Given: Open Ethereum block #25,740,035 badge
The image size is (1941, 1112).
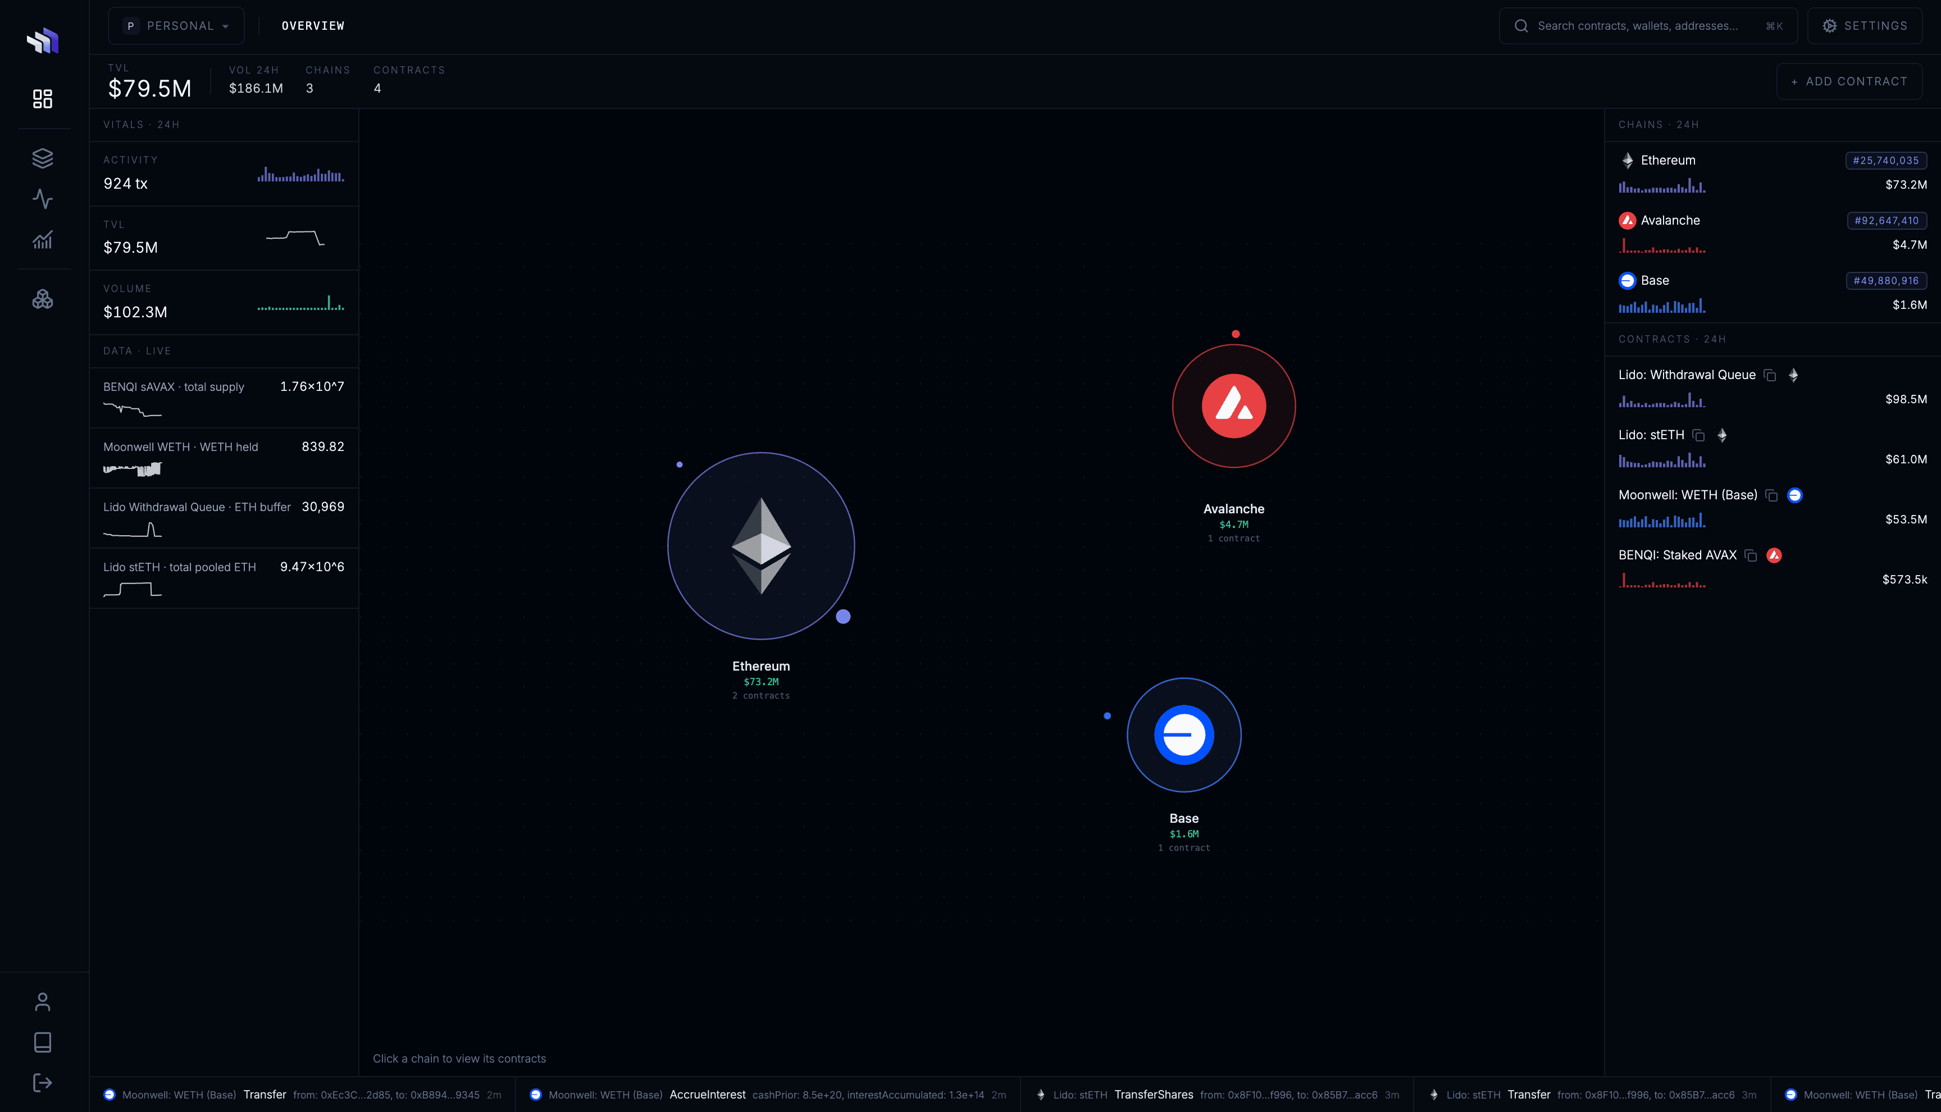Looking at the screenshot, I should coord(1886,161).
